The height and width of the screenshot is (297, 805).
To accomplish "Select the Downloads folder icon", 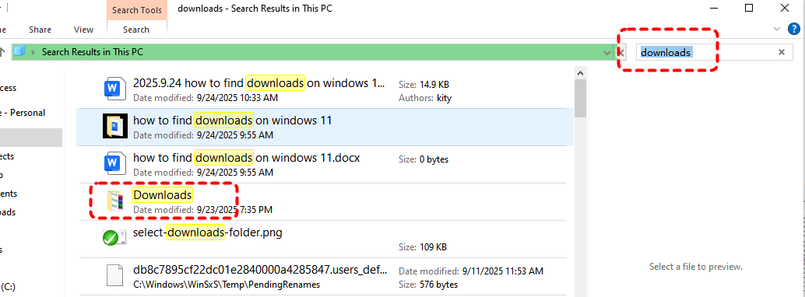I will click(x=115, y=201).
